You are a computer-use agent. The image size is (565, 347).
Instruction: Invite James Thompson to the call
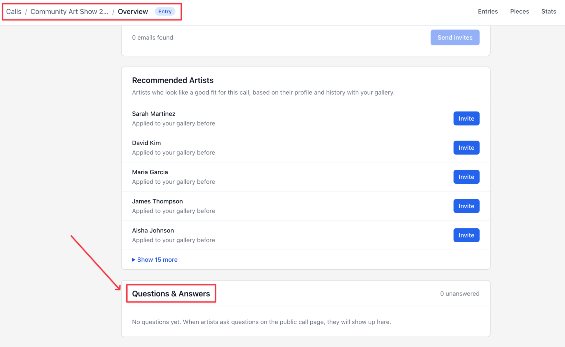coord(466,206)
